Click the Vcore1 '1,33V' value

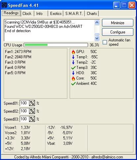tap(25, 128)
